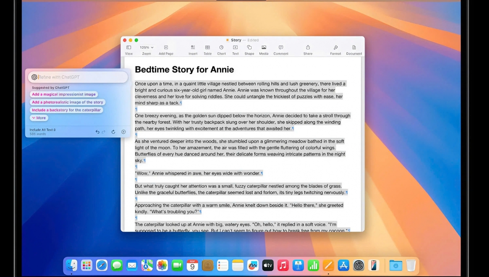Click the paragraph starting 'Once upon a time'
The height and width of the screenshot is (277, 489).
(x=240, y=93)
